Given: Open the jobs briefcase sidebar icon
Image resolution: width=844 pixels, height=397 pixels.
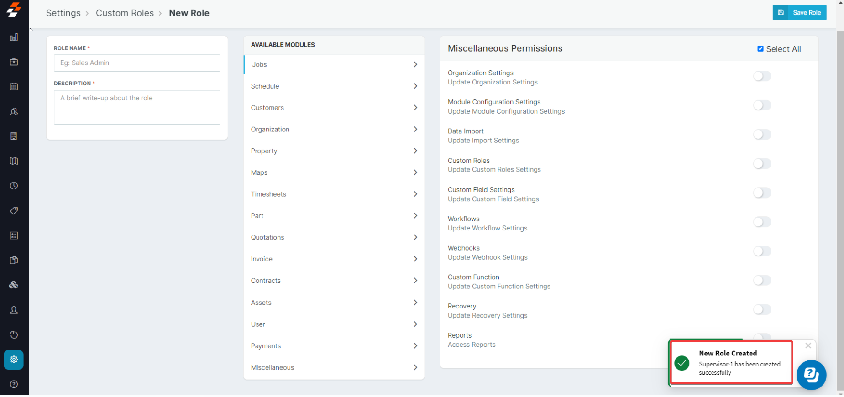Looking at the screenshot, I should pos(14,62).
